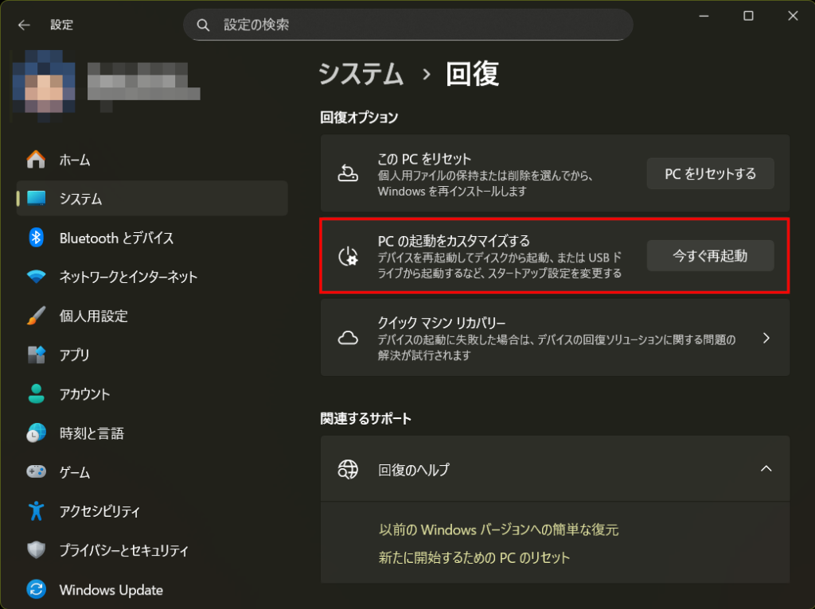
Task: Click the search magnifier icon
Action: click(x=203, y=25)
